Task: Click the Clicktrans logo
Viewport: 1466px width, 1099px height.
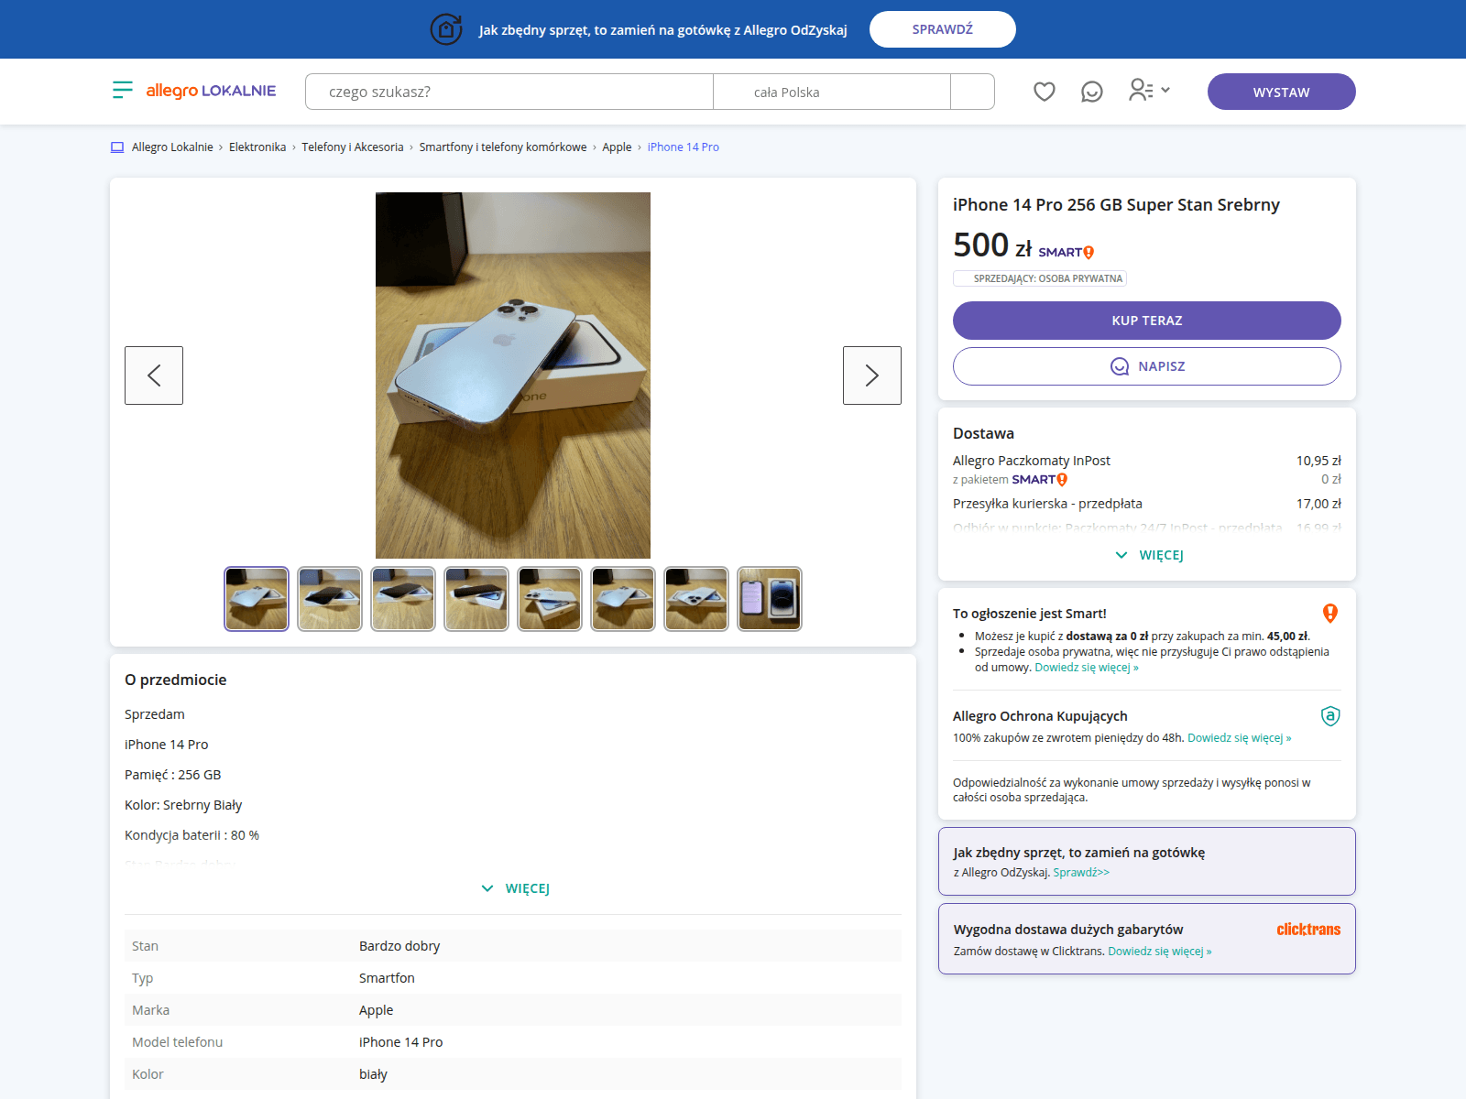Action: (x=1308, y=930)
